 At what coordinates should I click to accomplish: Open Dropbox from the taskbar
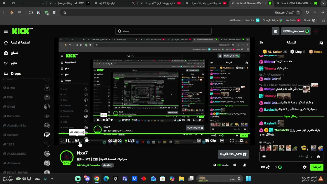(134, 179)
